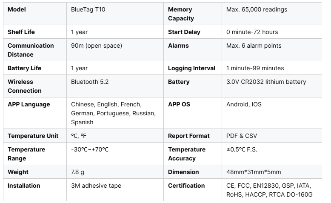Click the Android, IOS value
Image resolution: width=331 pixels, height=203 pixels.
243,104
